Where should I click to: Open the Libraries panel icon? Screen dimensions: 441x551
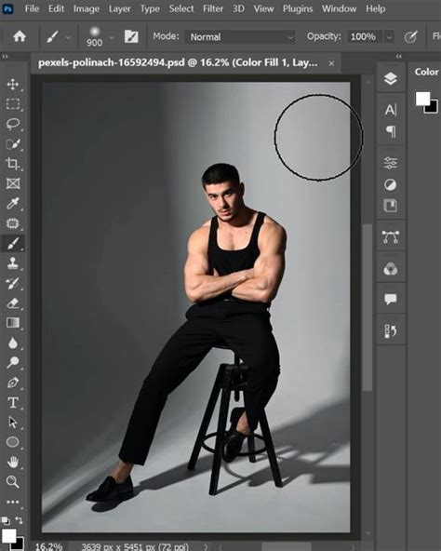(x=391, y=206)
